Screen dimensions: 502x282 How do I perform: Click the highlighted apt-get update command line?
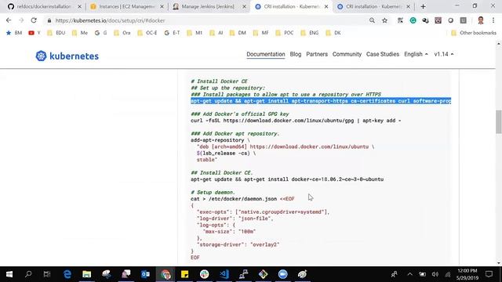(x=321, y=101)
